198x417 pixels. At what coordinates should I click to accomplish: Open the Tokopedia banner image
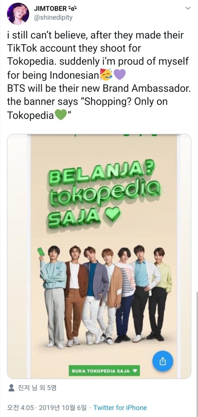click(99, 256)
